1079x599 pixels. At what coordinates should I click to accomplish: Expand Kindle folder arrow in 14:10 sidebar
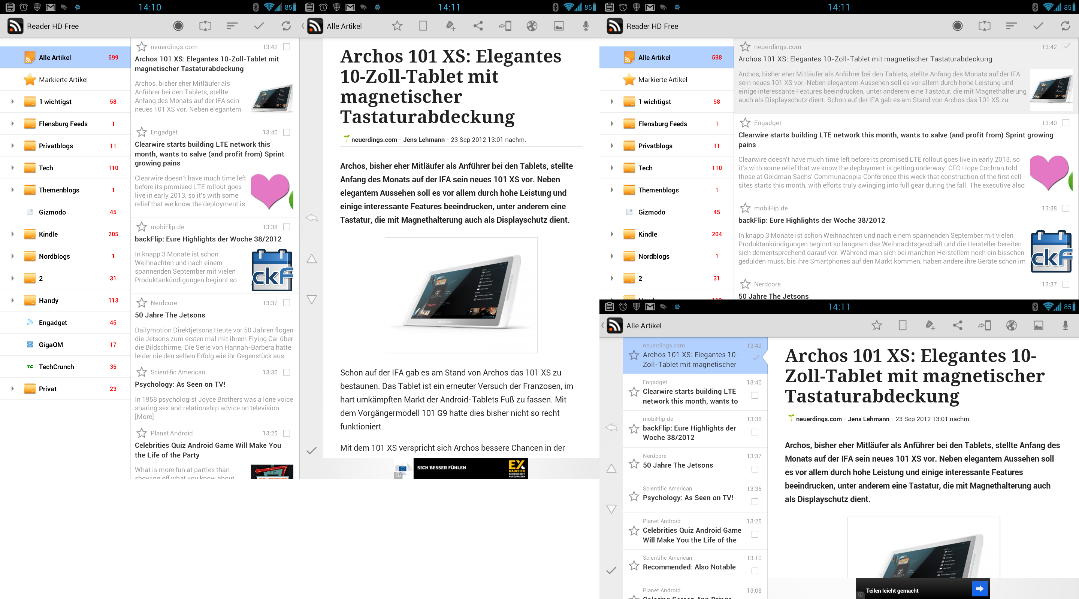click(13, 234)
